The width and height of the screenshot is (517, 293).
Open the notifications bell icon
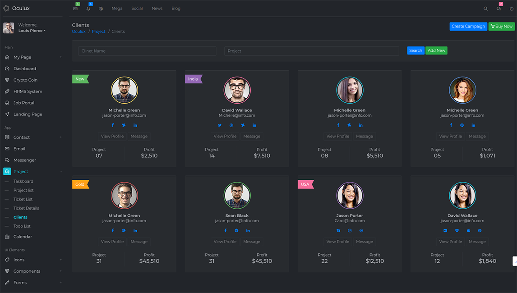[88, 9]
